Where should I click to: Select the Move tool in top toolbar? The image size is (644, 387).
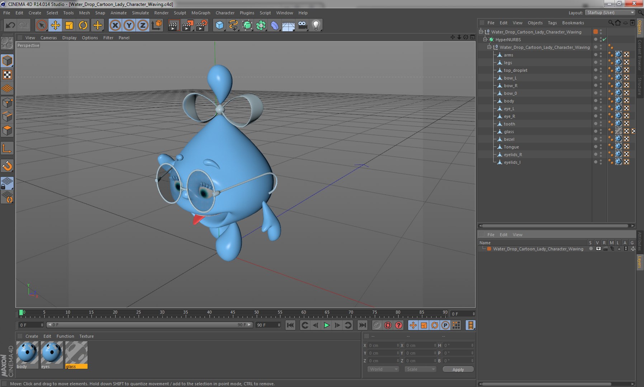click(x=55, y=25)
